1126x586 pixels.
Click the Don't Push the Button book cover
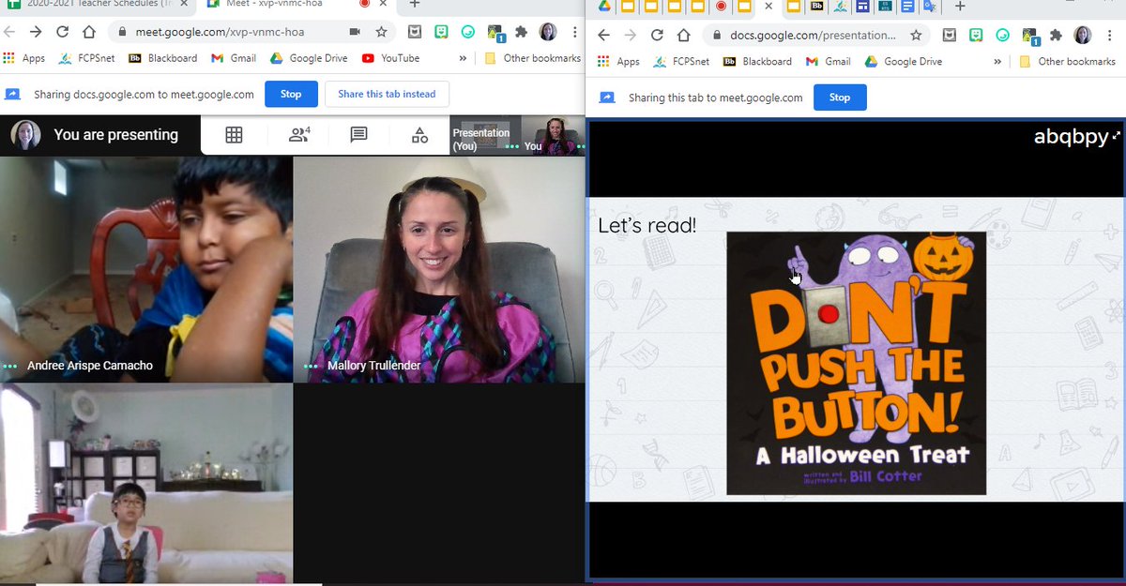click(856, 363)
